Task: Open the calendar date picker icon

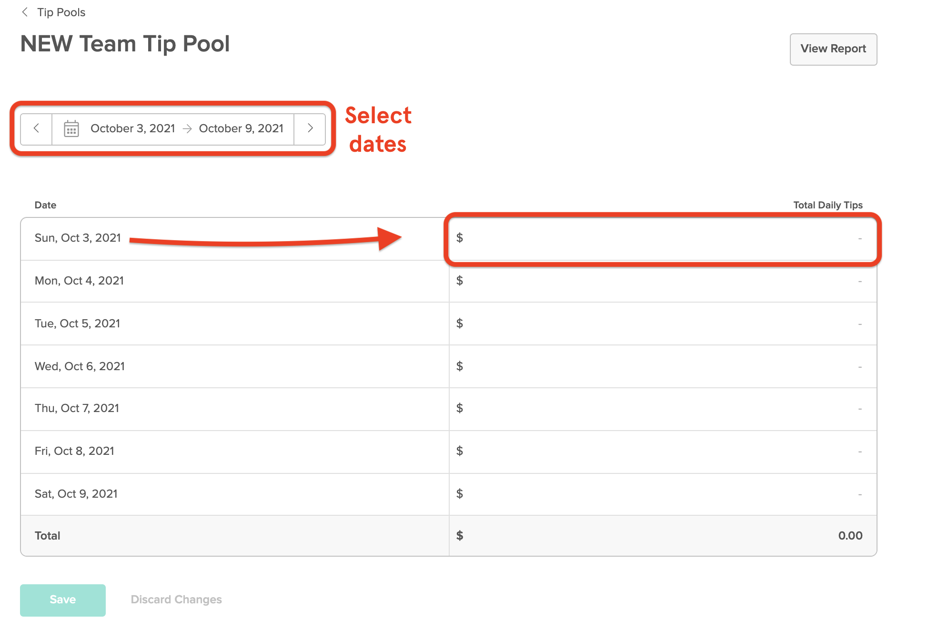Action: 71,128
